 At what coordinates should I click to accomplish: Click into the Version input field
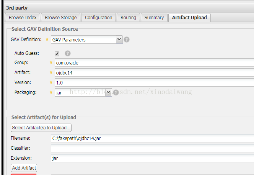click(153, 83)
